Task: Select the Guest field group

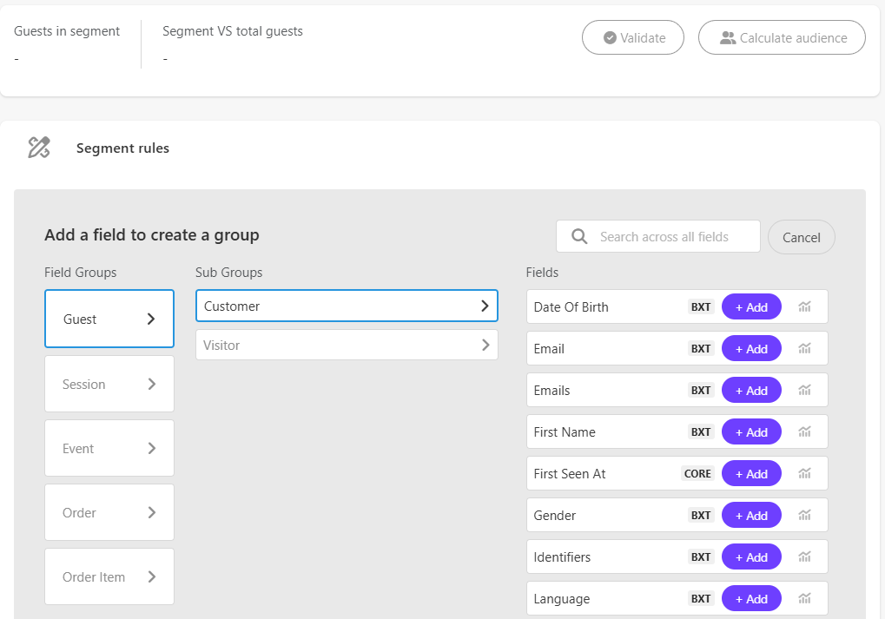Action: 109,319
